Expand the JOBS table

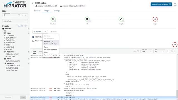tap(5, 45)
